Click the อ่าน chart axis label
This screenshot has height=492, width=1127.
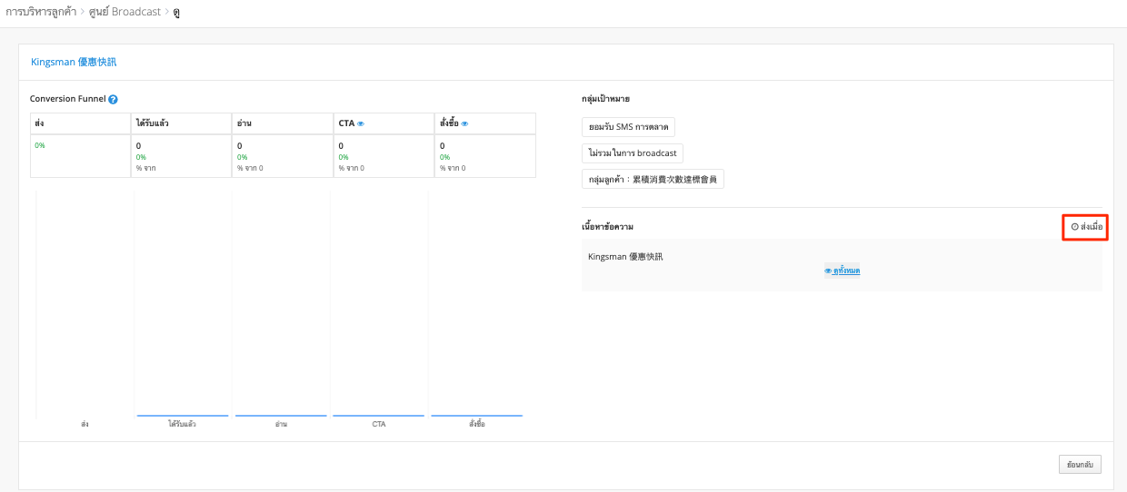[x=282, y=424]
